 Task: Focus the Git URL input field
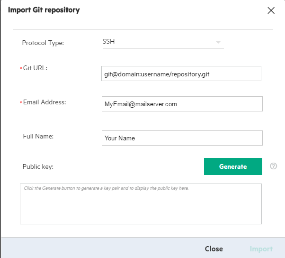181,74
